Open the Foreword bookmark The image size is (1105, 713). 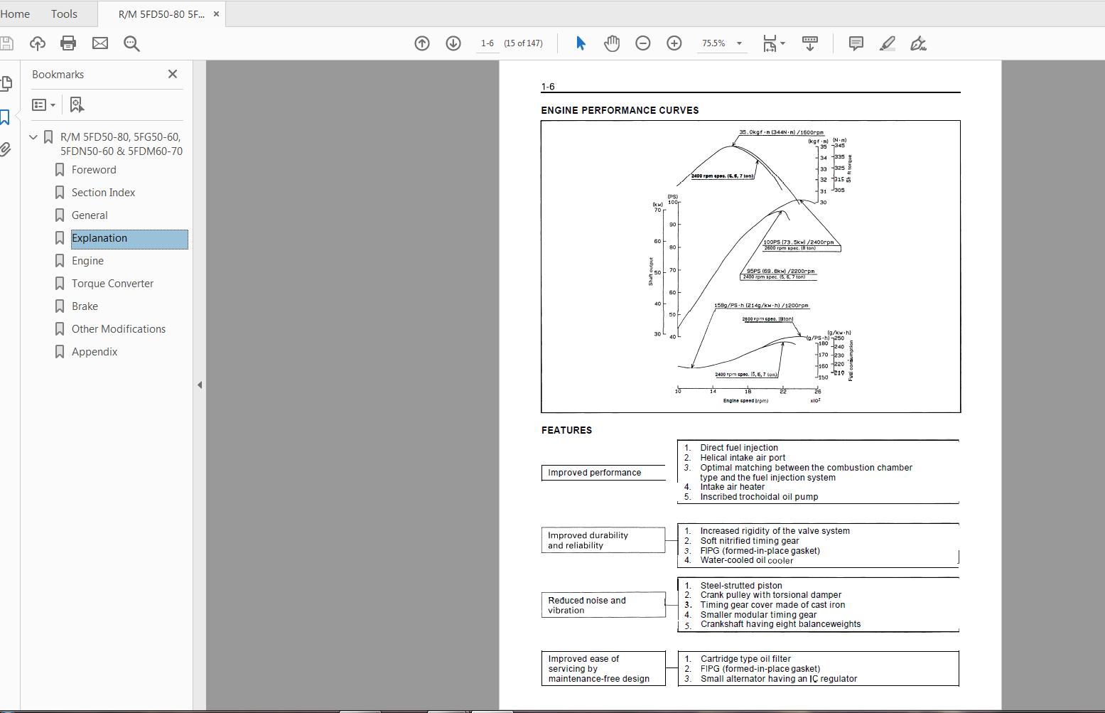coord(94,170)
